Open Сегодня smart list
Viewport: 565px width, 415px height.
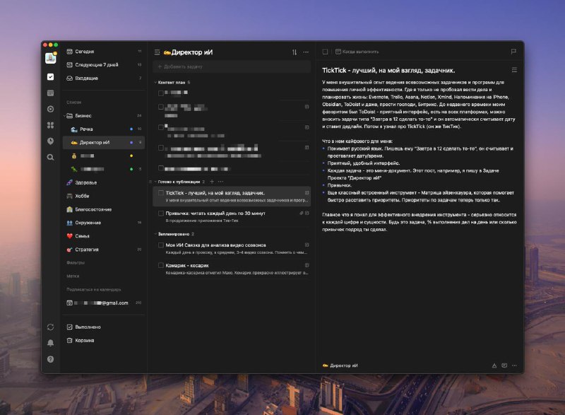coord(104,52)
